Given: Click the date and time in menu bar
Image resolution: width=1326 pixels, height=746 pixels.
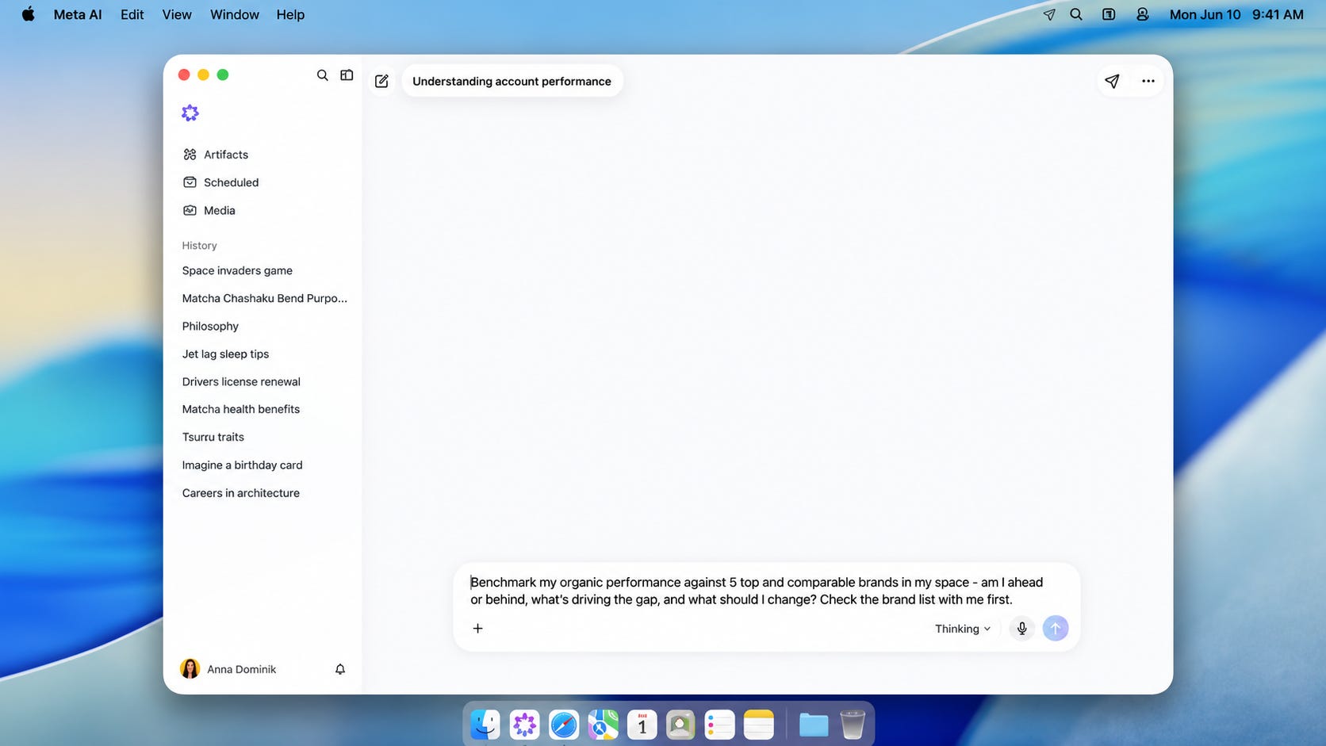Looking at the screenshot, I should 1236,14.
